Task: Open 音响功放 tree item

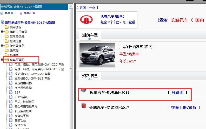Action: [20, 120]
